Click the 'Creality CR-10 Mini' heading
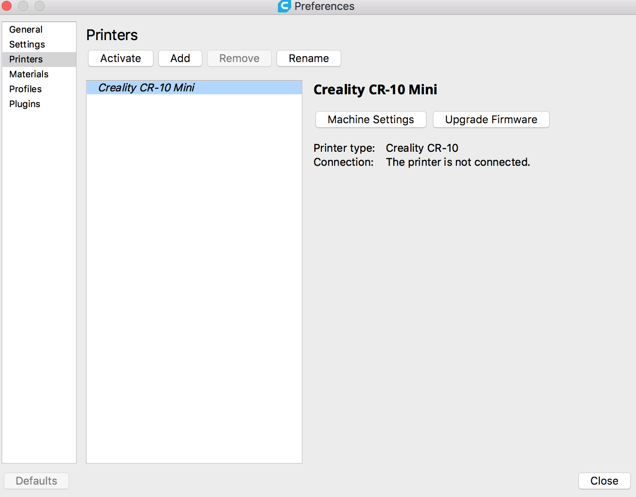 [x=375, y=89]
